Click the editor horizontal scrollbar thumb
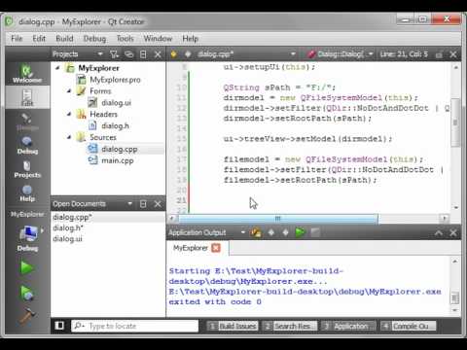This screenshot has height=350, width=467. coord(278,219)
